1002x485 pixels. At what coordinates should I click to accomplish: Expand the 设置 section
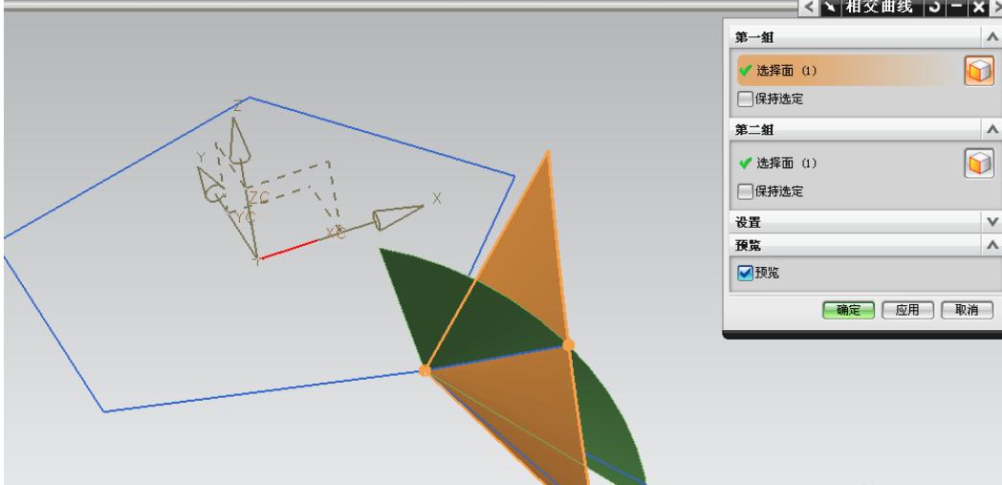coord(988,220)
